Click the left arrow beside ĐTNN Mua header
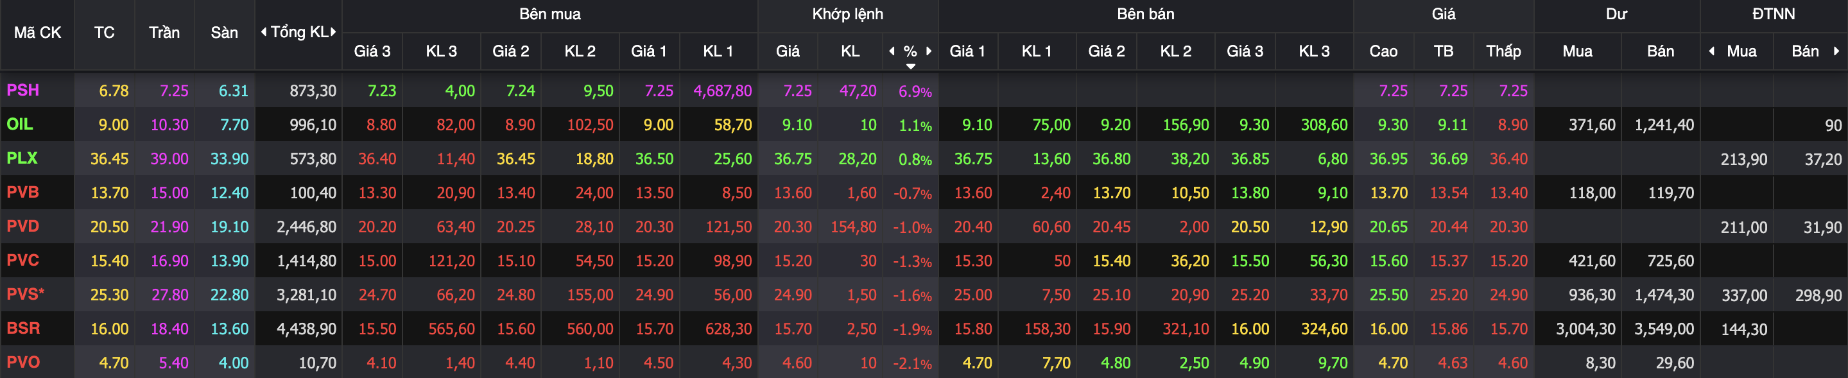1848x378 pixels. click(x=1712, y=51)
